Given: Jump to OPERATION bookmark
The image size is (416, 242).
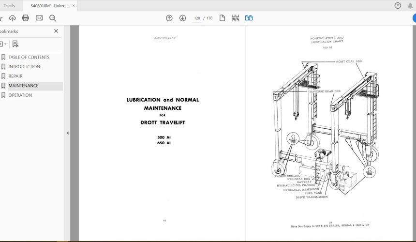Looking at the screenshot, I should tap(20, 95).
